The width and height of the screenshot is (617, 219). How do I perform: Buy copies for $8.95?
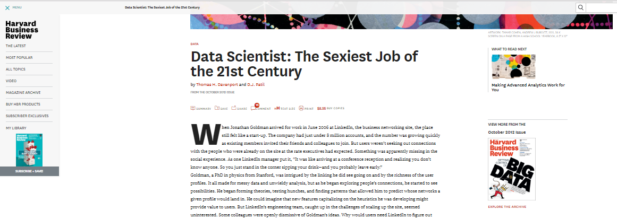click(x=331, y=108)
